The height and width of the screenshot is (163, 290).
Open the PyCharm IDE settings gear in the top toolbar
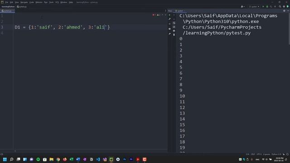284,6
